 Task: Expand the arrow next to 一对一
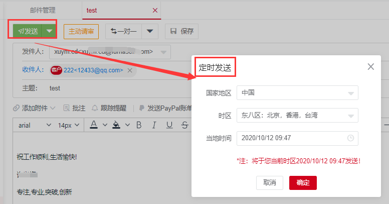(150, 31)
